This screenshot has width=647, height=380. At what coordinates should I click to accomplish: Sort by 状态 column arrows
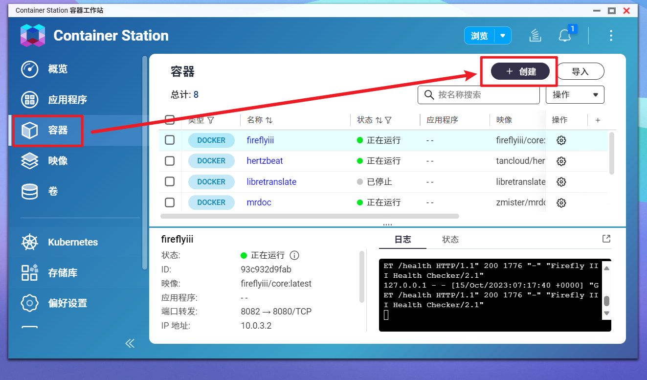pos(379,120)
